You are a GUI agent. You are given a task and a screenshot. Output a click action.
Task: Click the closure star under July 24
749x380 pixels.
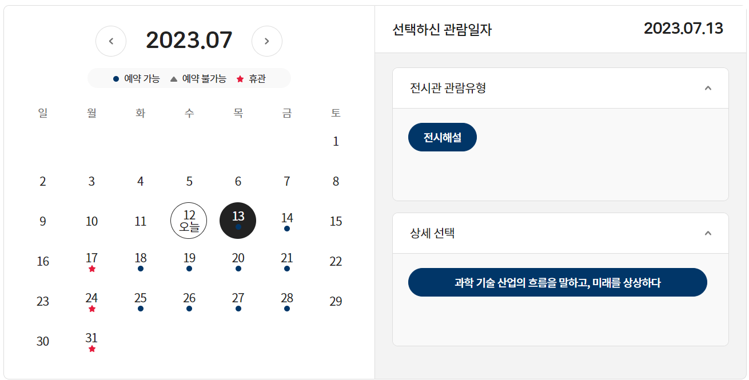(x=91, y=308)
